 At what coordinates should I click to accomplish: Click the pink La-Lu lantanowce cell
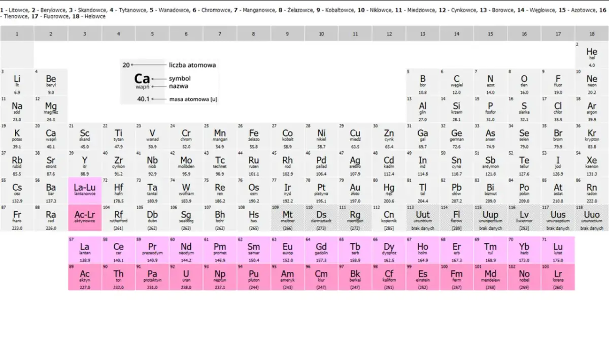85,191
